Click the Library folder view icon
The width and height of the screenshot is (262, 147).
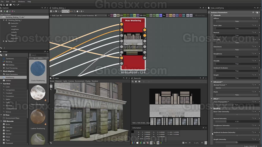click(1, 55)
